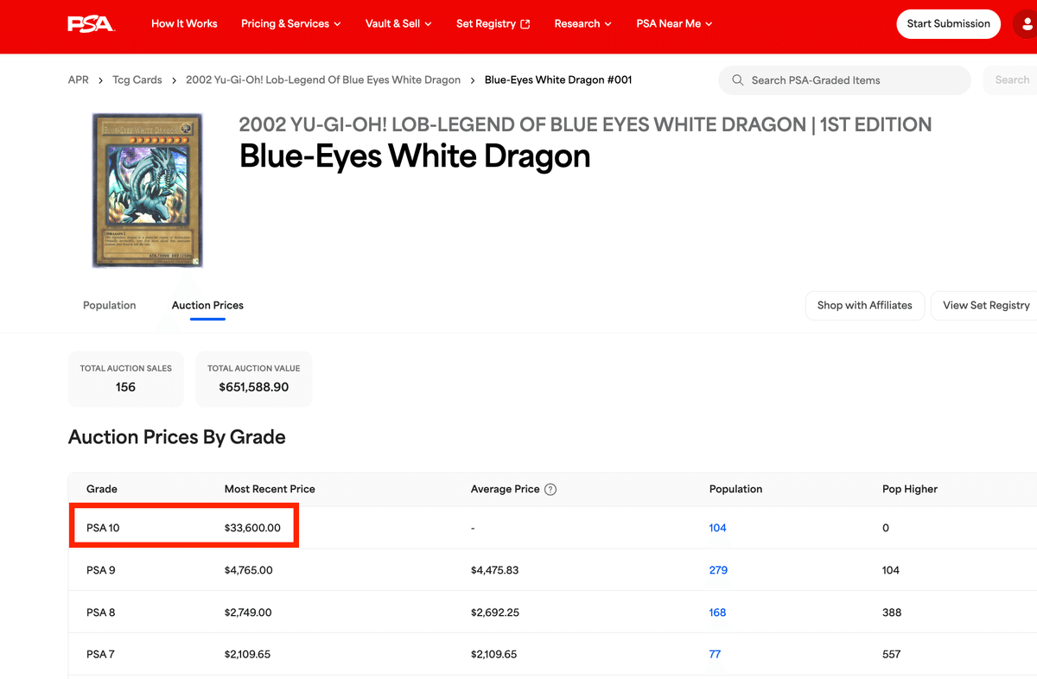1037x679 pixels.
Task: Open PSA 7 population 77 link
Action: [715, 655]
